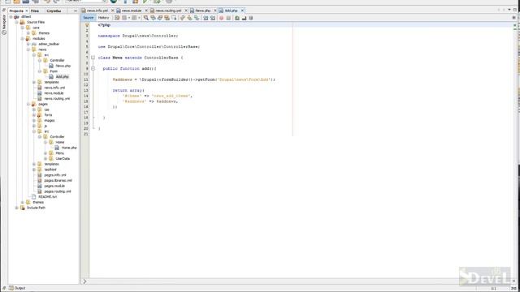
Task: Click the Find Selection magnifier icon
Action: [x=146, y=18]
